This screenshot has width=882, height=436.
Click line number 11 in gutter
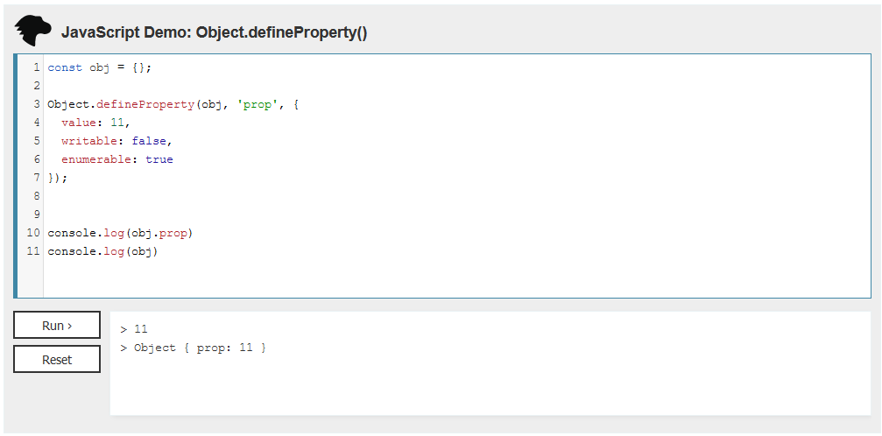click(x=33, y=251)
